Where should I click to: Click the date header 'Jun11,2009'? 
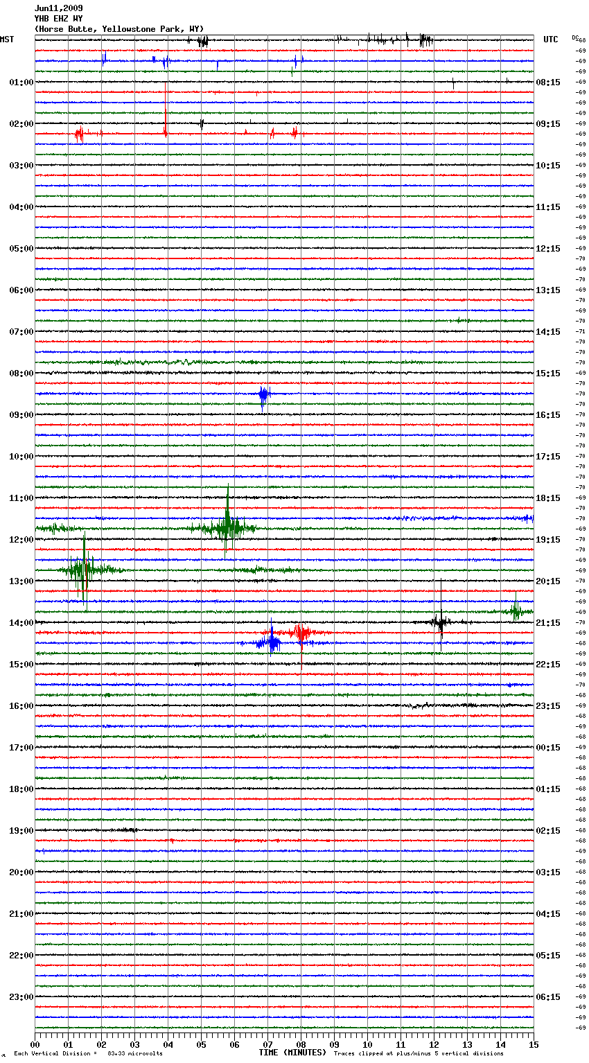click(59, 8)
